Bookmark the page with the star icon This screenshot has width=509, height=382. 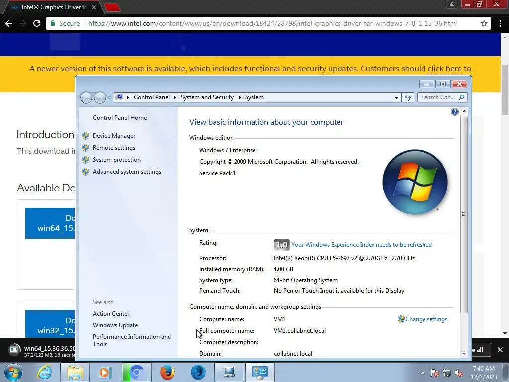484,23
